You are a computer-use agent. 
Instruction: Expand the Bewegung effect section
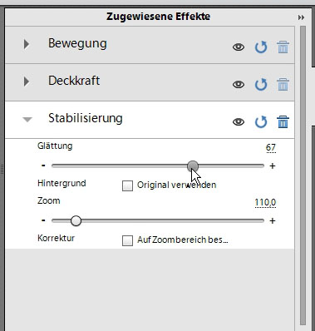pyautogui.click(x=27, y=44)
